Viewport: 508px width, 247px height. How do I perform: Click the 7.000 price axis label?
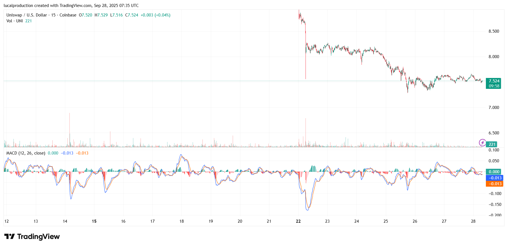(x=494, y=108)
